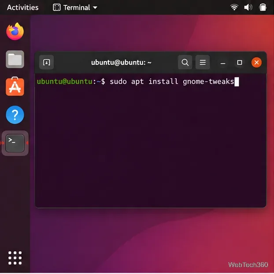Open the Activities overview
The height and width of the screenshot is (274, 274).
[x=23, y=7]
